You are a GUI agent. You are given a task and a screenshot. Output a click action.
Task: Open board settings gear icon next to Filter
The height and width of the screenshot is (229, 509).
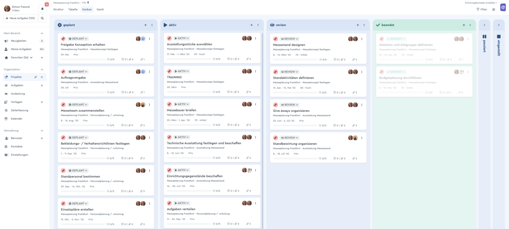click(x=493, y=10)
